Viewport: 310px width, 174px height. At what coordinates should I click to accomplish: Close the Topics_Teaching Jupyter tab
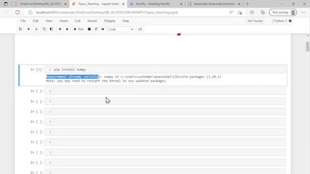(124, 4)
